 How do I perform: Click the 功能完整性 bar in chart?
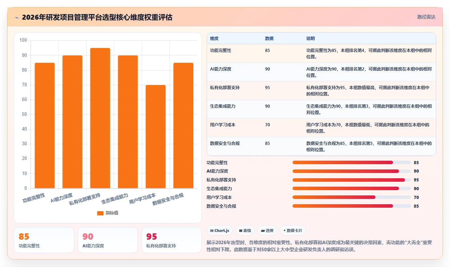click(x=45, y=126)
